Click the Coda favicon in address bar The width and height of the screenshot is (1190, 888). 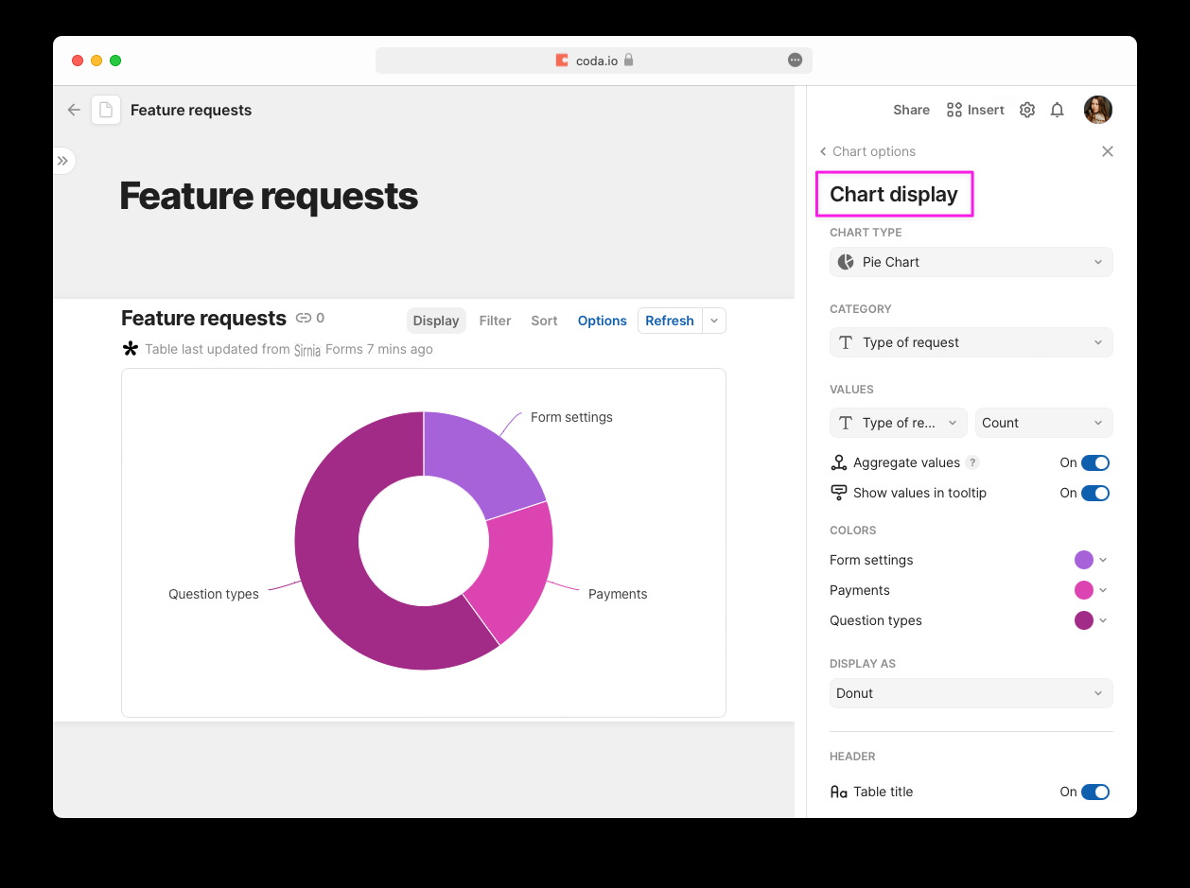tap(563, 61)
